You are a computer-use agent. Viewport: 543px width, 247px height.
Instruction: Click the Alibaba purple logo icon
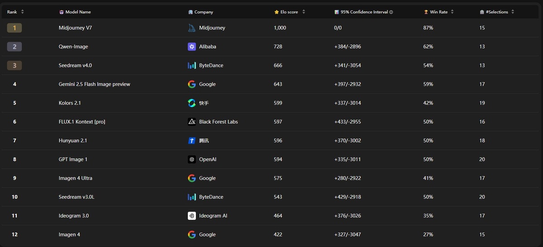[192, 47]
